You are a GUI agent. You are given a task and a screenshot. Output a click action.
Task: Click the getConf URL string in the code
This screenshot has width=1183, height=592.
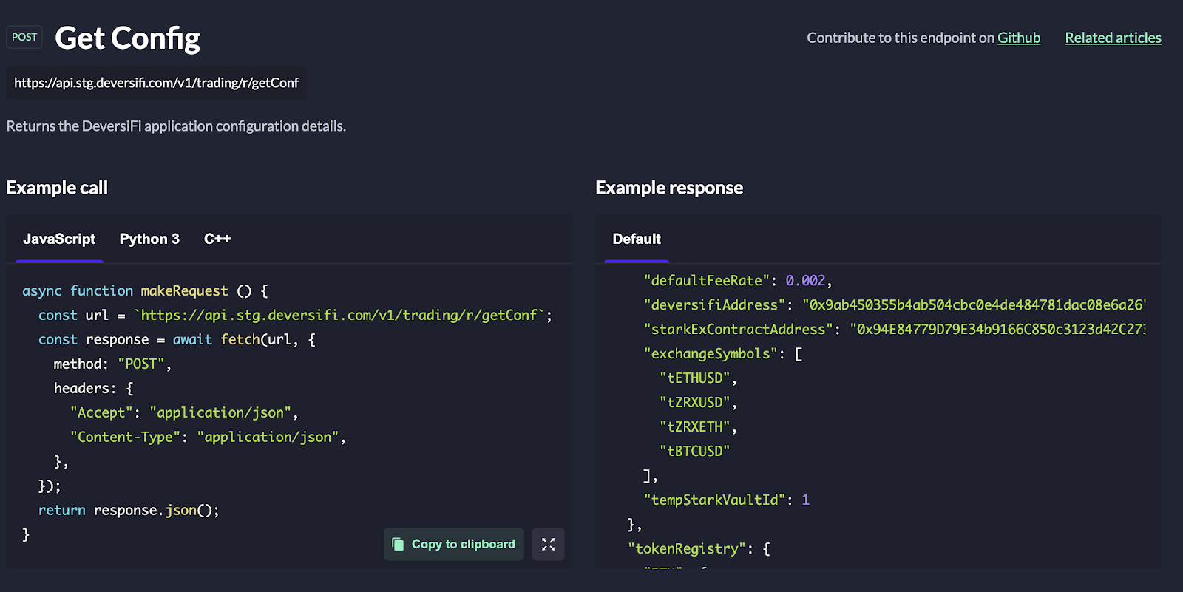click(339, 315)
